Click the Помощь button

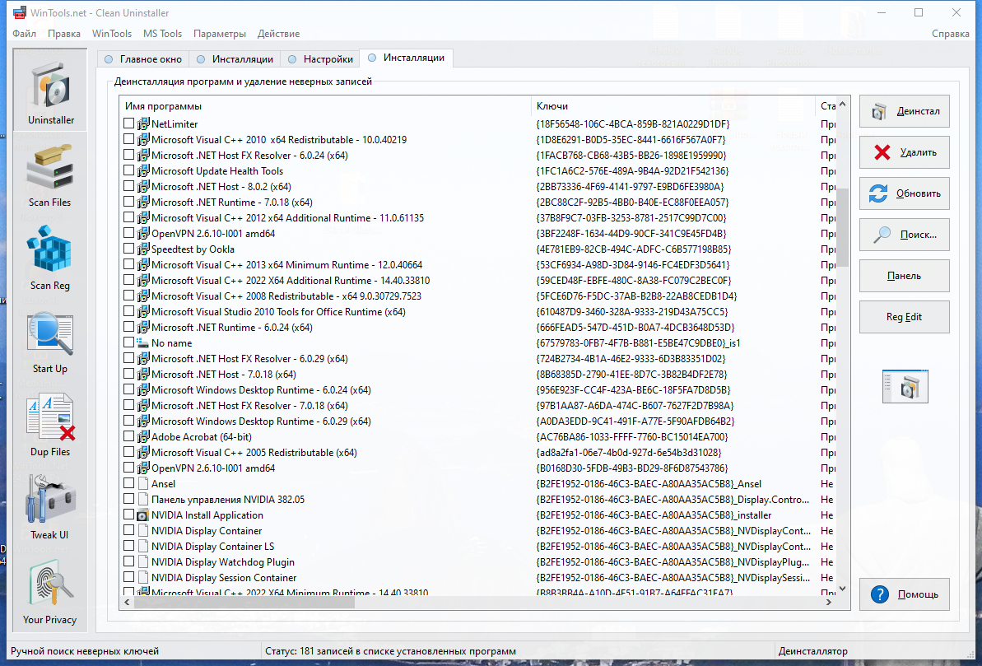point(905,594)
